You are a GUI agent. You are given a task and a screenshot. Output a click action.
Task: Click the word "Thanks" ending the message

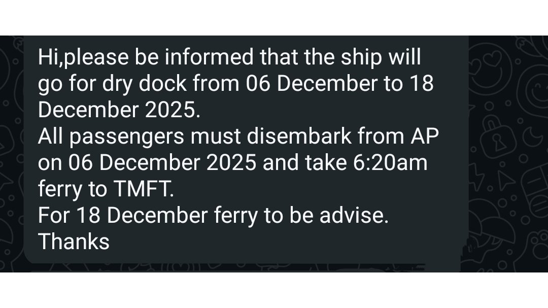(x=74, y=243)
